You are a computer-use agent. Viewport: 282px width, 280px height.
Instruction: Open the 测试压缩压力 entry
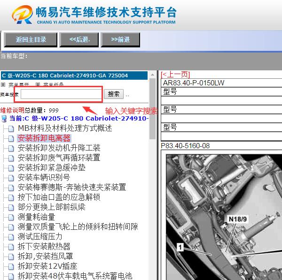(40, 236)
